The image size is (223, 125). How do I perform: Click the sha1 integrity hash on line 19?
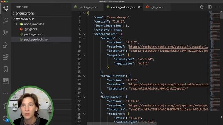[x=159, y=89]
